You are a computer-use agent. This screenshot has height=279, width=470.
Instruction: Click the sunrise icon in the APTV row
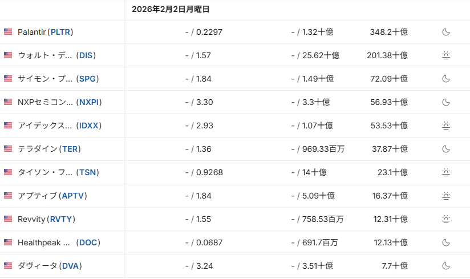(x=446, y=196)
